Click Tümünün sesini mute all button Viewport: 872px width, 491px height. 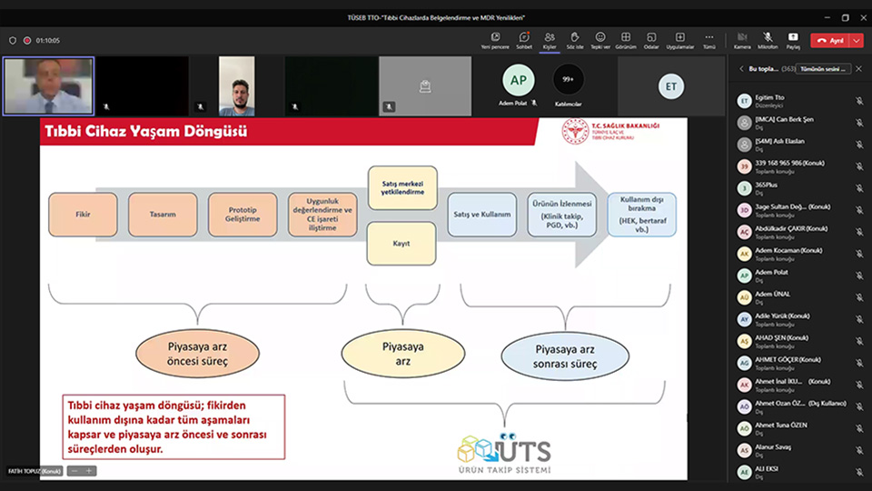pyautogui.click(x=823, y=69)
